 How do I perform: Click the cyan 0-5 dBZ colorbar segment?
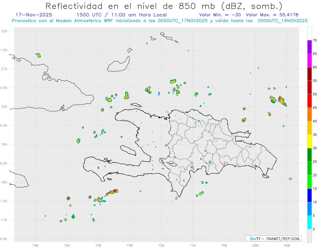click(x=309, y=222)
